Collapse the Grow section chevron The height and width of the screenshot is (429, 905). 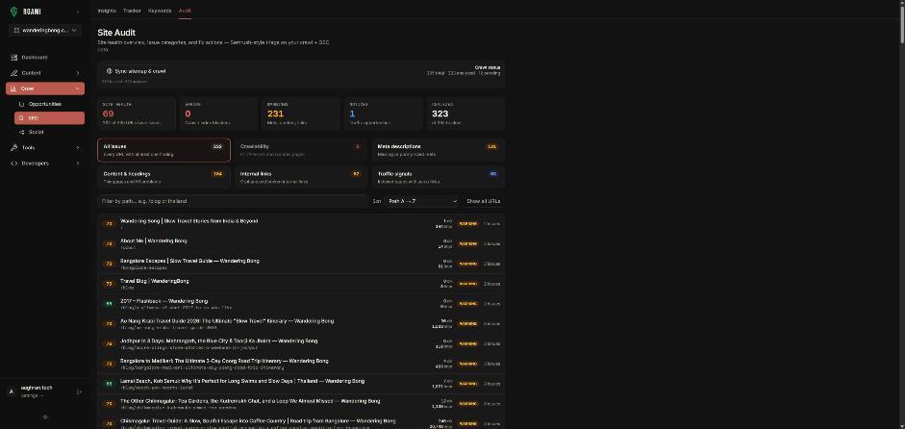pos(77,88)
